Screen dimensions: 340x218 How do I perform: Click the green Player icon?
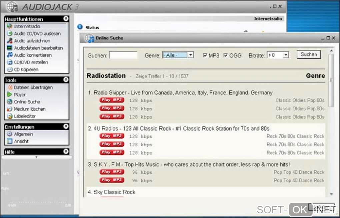(x=9, y=95)
